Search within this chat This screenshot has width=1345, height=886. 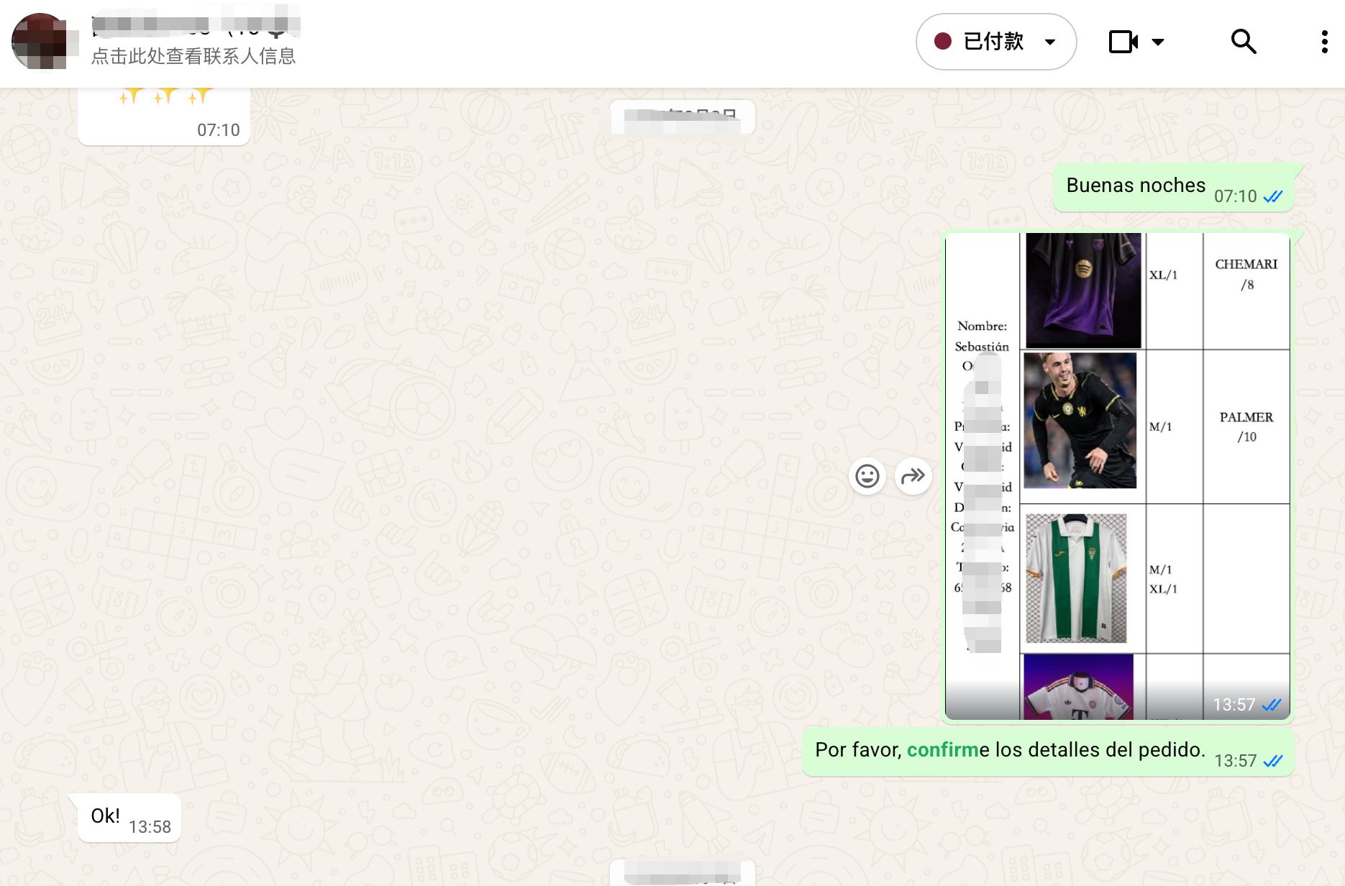pos(1244,42)
